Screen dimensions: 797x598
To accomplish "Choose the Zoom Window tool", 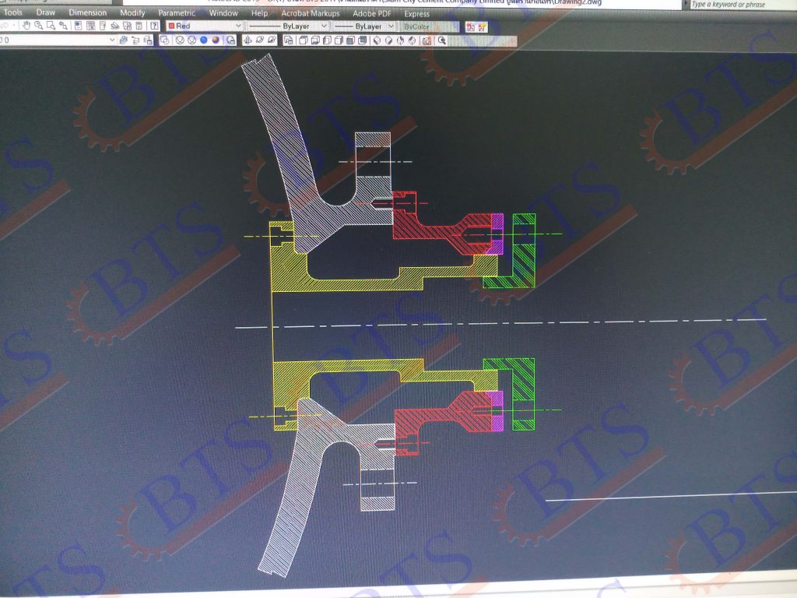I will point(51,26).
